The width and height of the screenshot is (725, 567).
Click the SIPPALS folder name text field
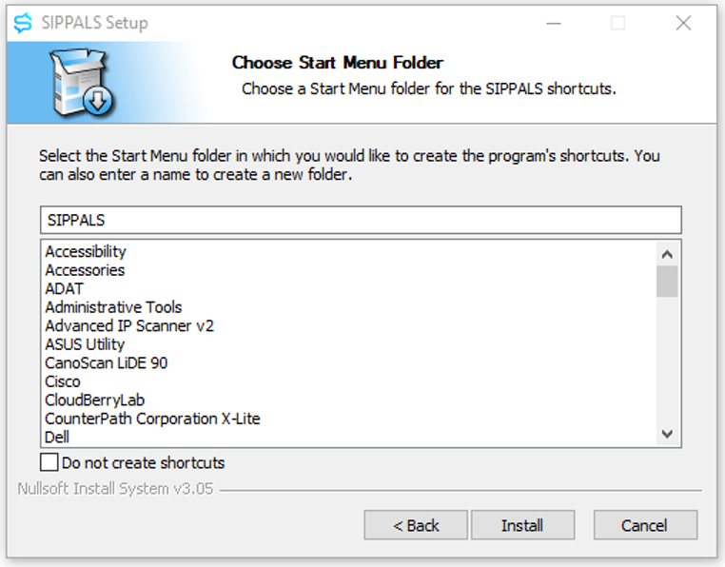(x=361, y=220)
